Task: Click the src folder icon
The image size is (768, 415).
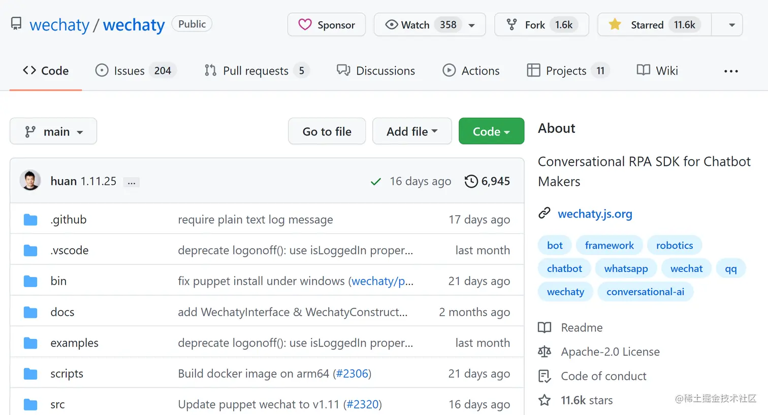Action: (30, 404)
